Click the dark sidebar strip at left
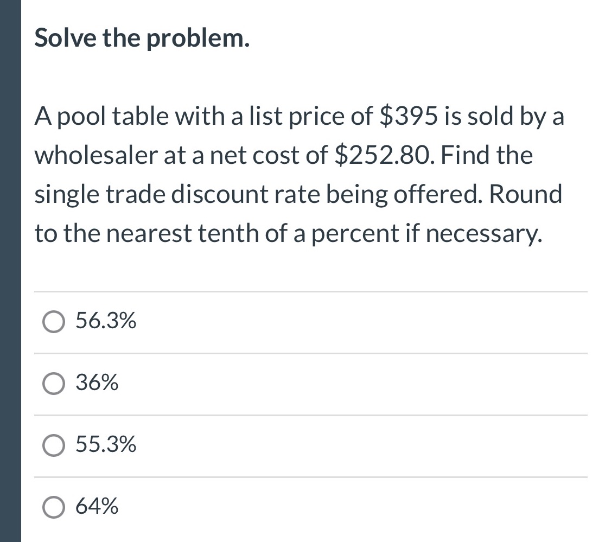The height and width of the screenshot is (542, 605). [x=10, y=271]
